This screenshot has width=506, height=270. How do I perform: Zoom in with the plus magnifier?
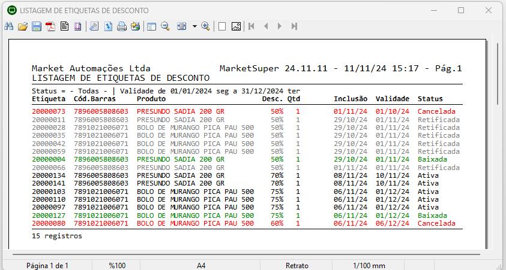pyautogui.click(x=205, y=26)
